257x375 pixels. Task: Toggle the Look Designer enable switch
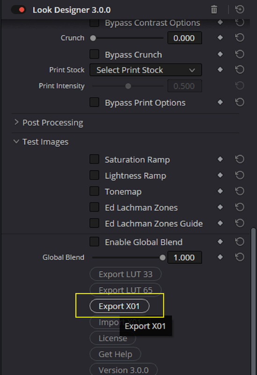point(19,10)
